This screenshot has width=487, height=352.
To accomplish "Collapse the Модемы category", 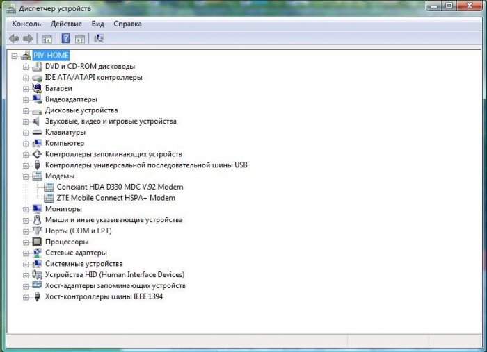I will tap(26, 176).
